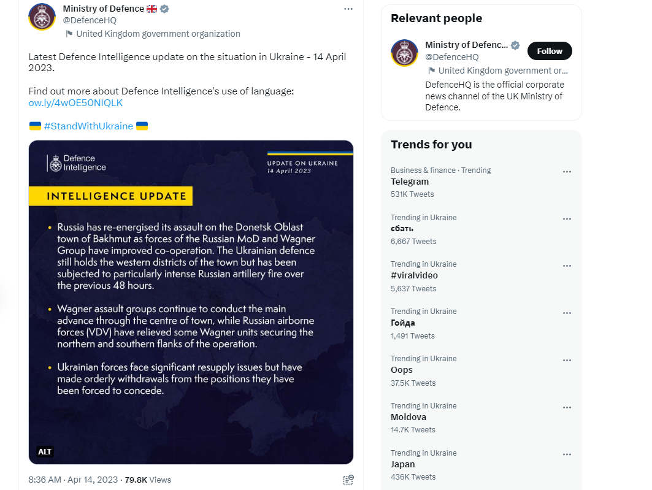Open more options for Oops trend

click(x=567, y=361)
